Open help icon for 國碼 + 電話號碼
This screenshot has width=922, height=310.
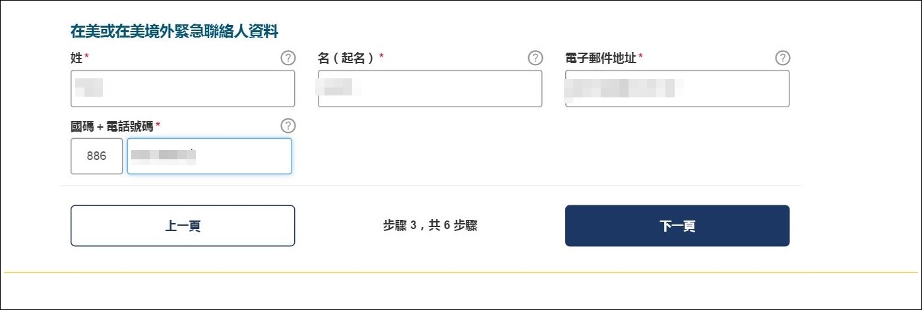coord(288,126)
